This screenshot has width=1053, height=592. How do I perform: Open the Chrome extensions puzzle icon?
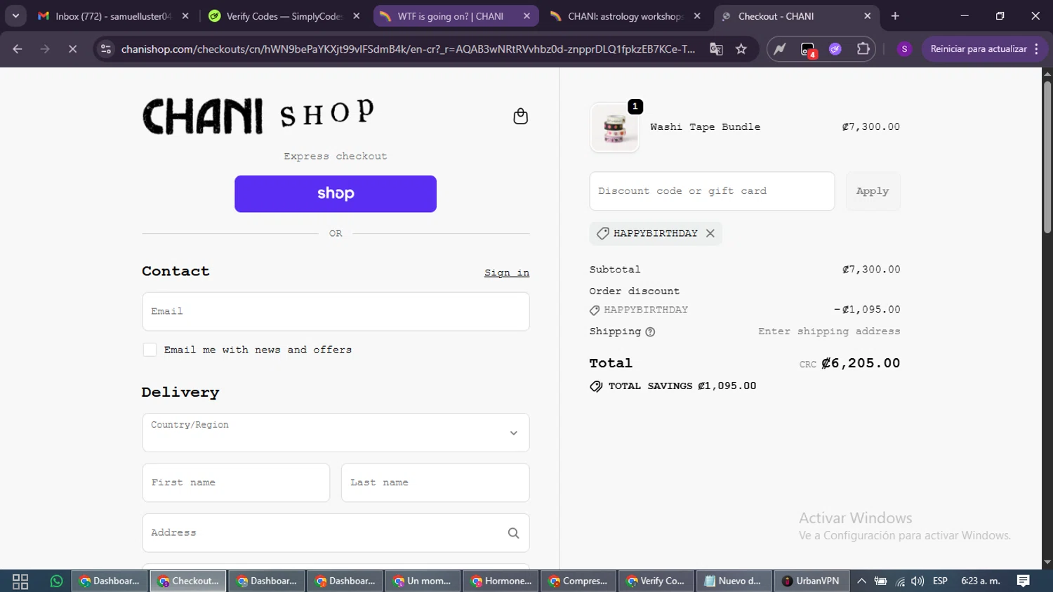pos(863,49)
